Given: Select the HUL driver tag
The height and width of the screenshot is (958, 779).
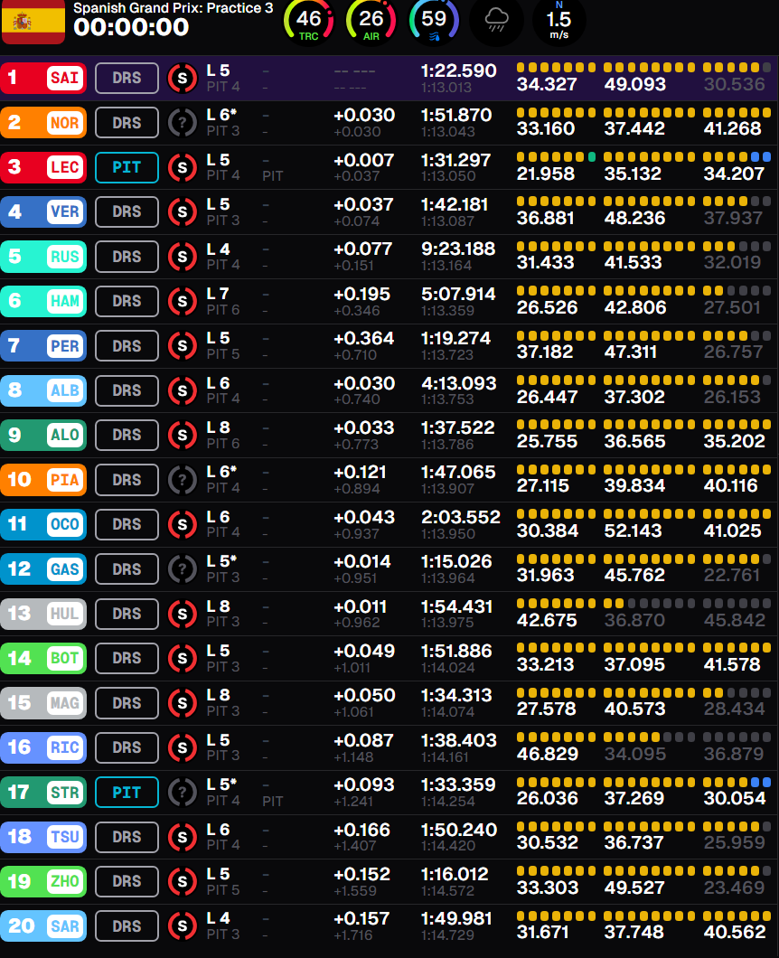Looking at the screenshot, I should click(43, 614).
